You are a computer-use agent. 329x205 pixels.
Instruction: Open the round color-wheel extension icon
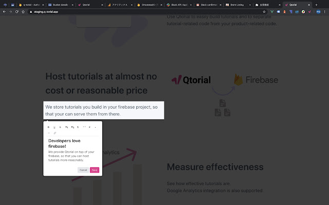tap(303, 12)
